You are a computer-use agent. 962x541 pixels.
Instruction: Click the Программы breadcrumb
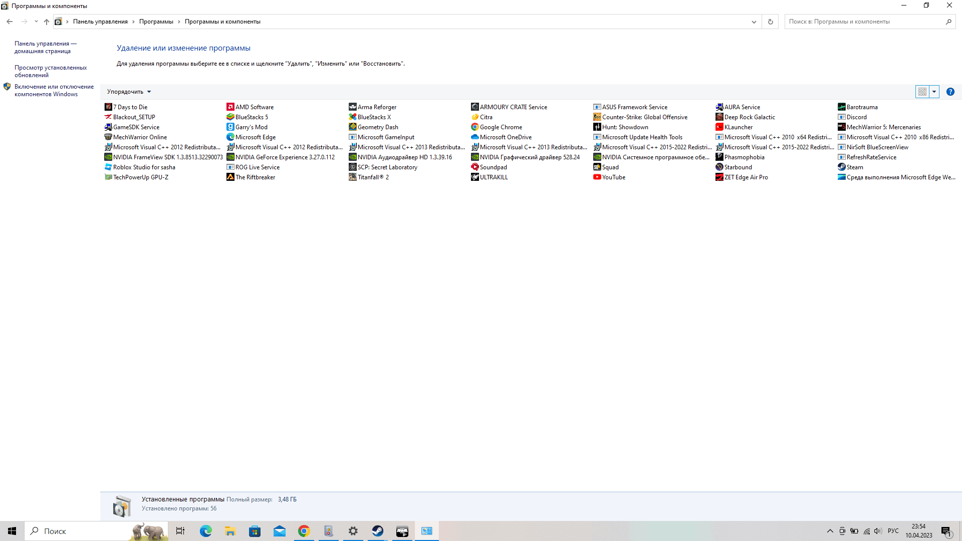click(156, 22)
